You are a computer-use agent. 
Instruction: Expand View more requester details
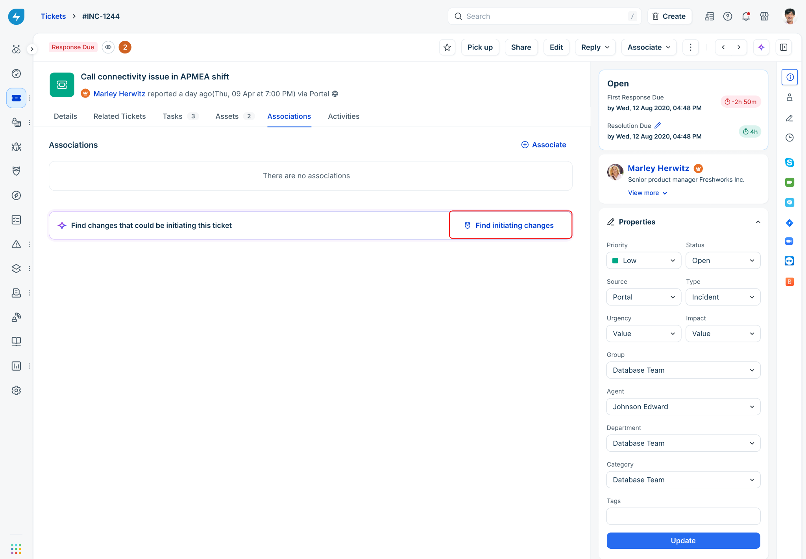[647, 193]
